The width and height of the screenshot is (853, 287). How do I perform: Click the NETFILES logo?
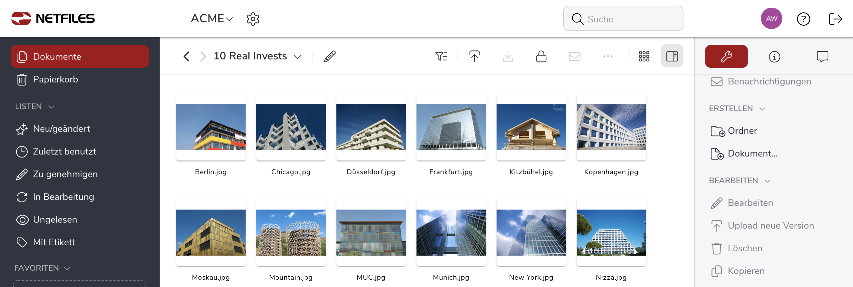pyautogui.click(x=53, y=18)
